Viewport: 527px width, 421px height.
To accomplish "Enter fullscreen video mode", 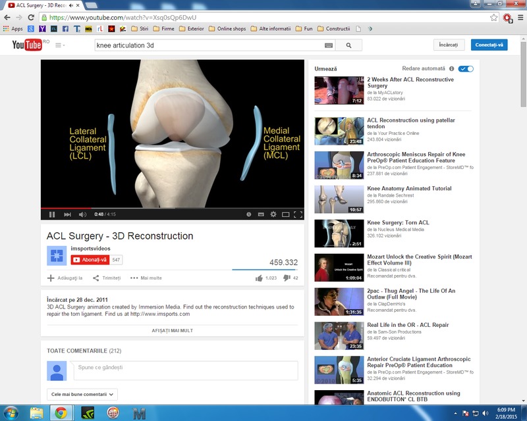I will coord(298,214).
